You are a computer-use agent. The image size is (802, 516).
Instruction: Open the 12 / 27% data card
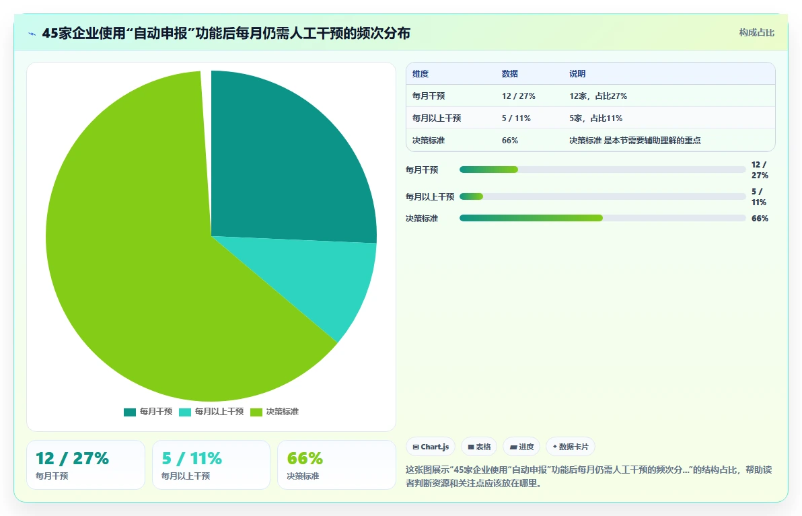(86, 465)
